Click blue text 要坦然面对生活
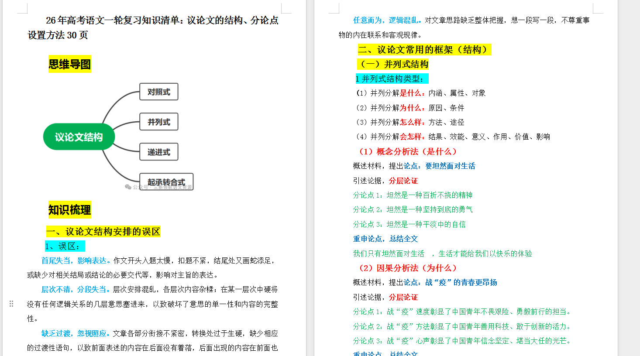The height and width of the screenshot is (356, 640). pyautogui.click(x=450, y=166)
